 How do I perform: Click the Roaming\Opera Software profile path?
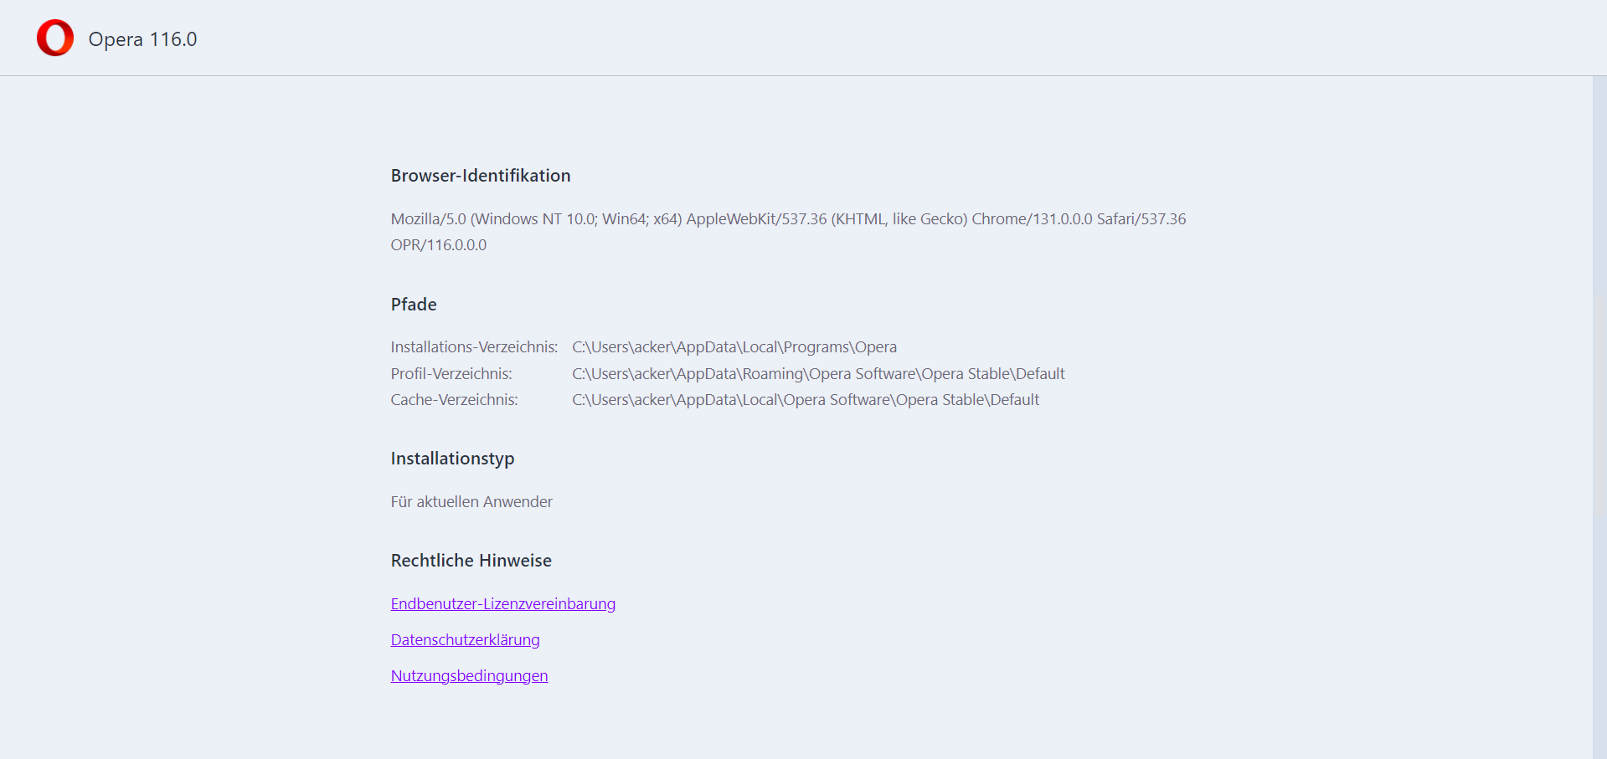coord(819,373)
